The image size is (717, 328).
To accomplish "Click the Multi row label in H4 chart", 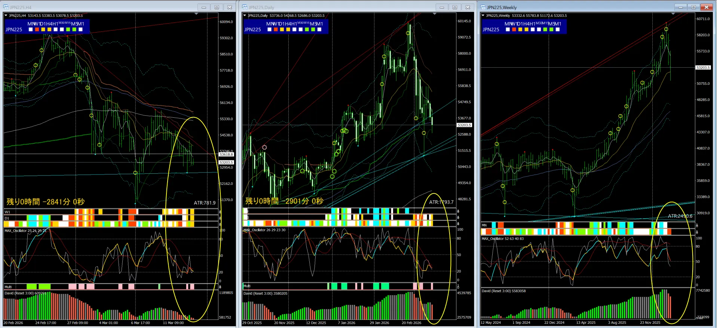I will point(8,287).
